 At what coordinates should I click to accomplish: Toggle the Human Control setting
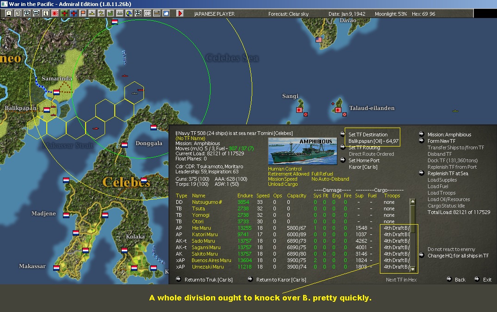pos(285,169)
